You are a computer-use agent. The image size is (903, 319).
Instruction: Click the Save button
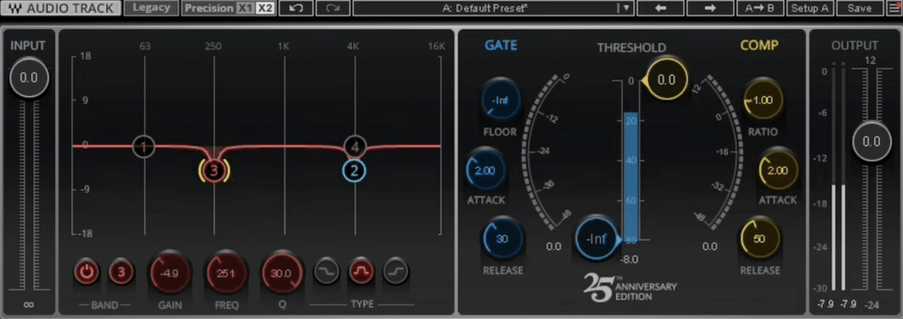(x=859, y=8)
